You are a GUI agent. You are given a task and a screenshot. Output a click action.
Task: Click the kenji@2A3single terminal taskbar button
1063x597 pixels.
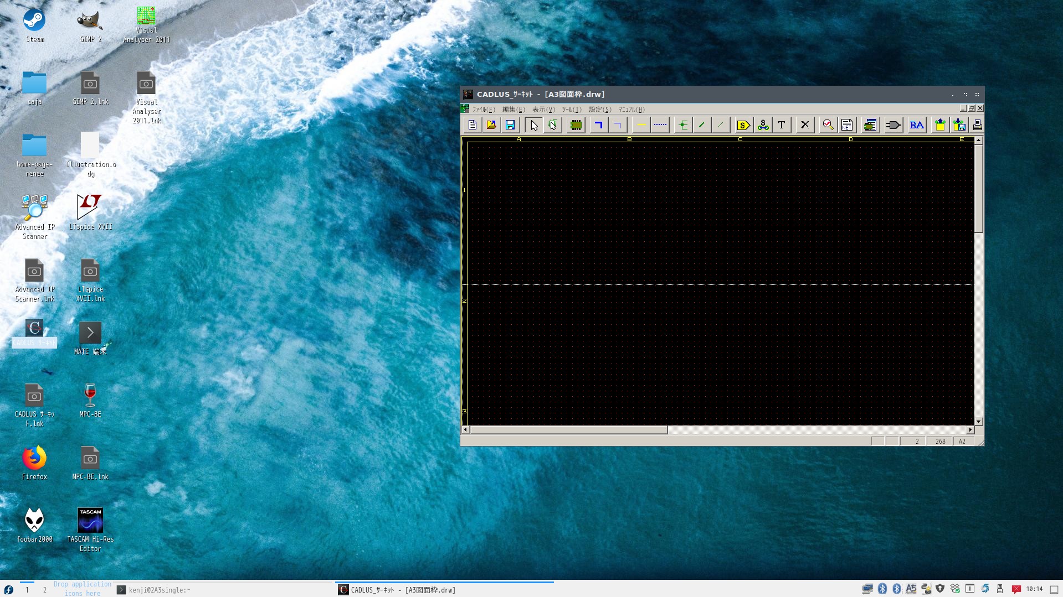pos(155,590)
